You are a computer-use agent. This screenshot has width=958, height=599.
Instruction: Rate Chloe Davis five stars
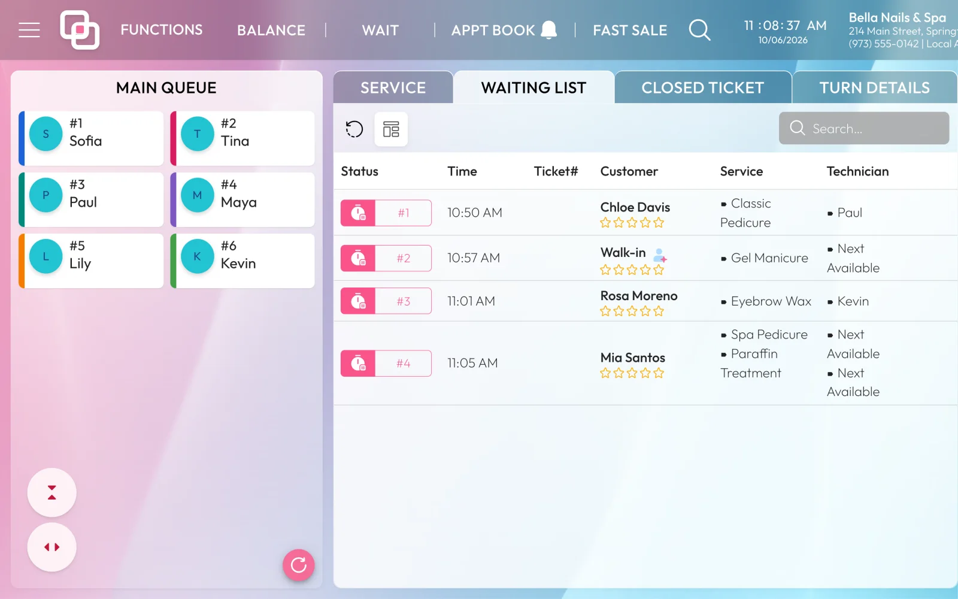click(x=659, y=223)
